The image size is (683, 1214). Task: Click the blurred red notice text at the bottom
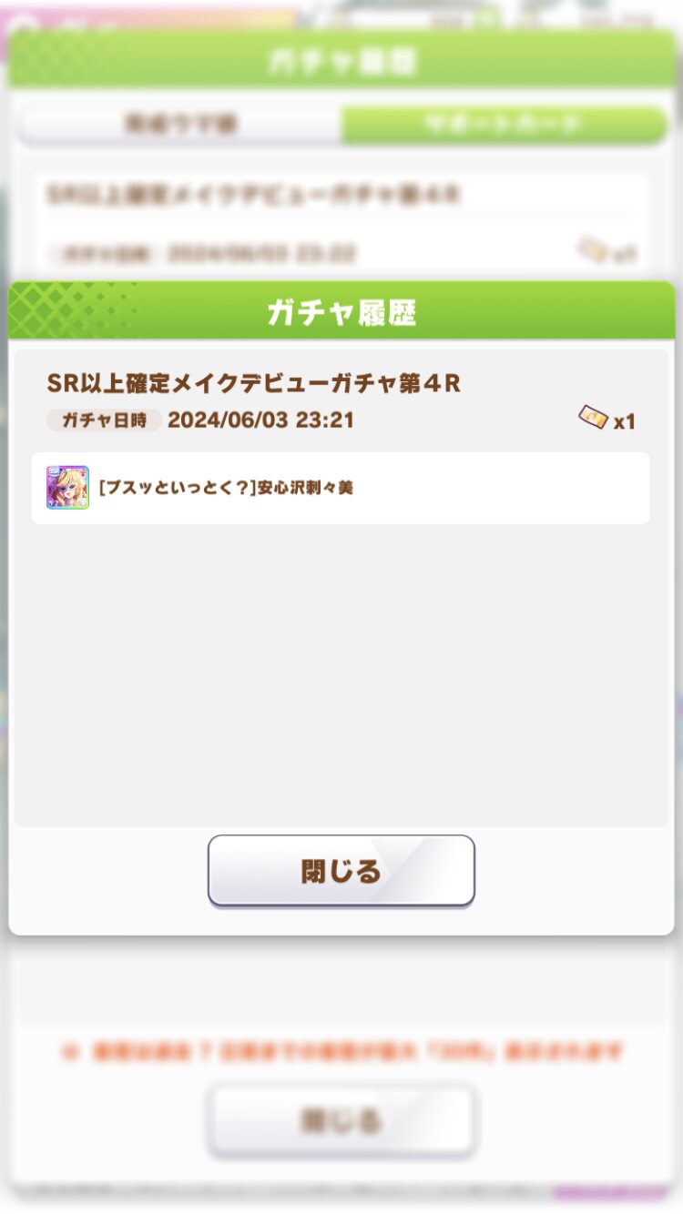point(341,1052)
